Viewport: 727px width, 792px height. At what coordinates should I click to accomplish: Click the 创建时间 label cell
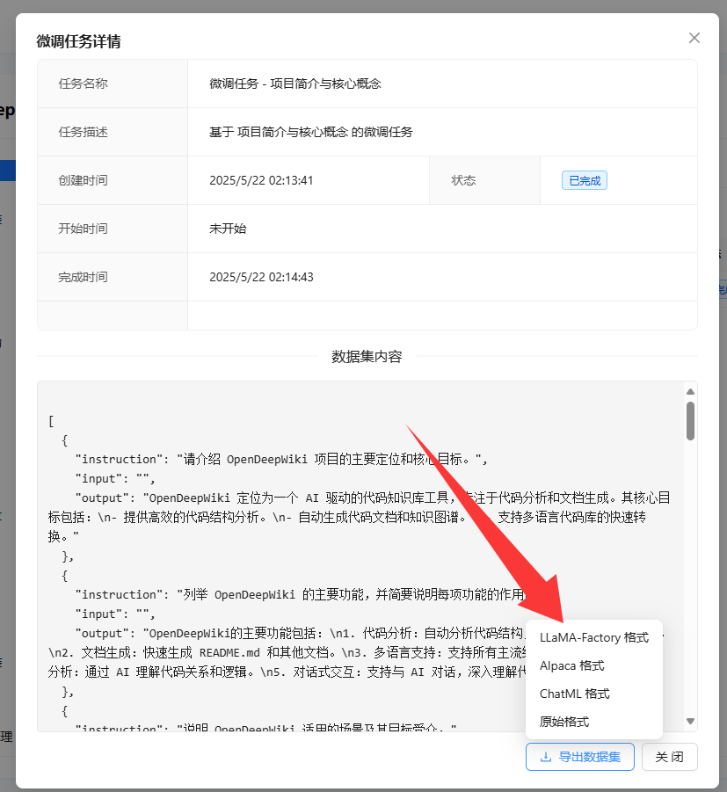pyautogui.click(x=113, y=180)
